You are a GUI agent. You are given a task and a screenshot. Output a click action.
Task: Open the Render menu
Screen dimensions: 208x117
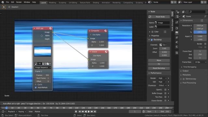click(x=19, y=2)
